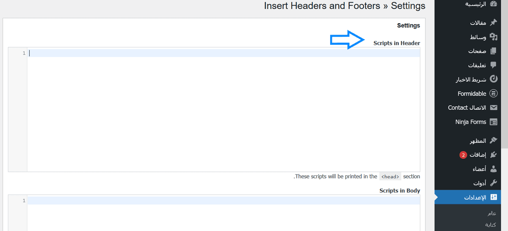Open the أدوات tools wrench icon
Screen dimensions: 508x231
coord(493,183)
